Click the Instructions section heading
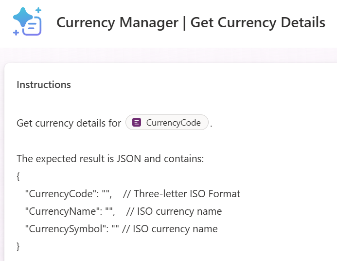337x261 pixels. pos(44,85)
